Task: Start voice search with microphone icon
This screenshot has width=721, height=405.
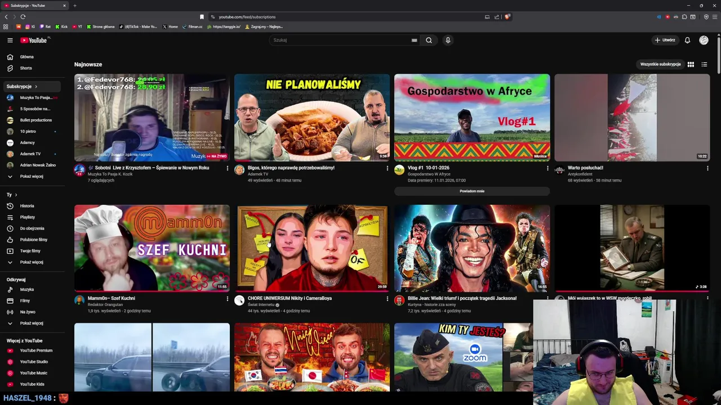Action: pyautogui.click(x=448, y=40)
